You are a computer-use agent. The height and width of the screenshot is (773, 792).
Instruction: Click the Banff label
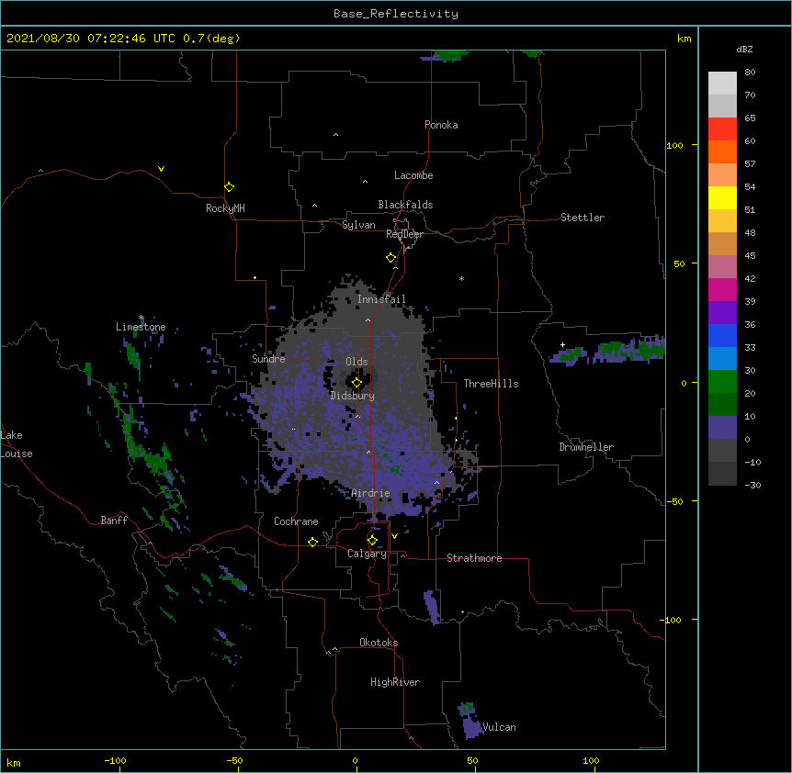(114, 521)
